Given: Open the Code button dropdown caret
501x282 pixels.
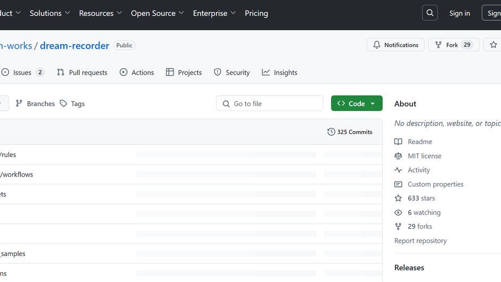Looking at the screenshot, I should coord(373,104).
